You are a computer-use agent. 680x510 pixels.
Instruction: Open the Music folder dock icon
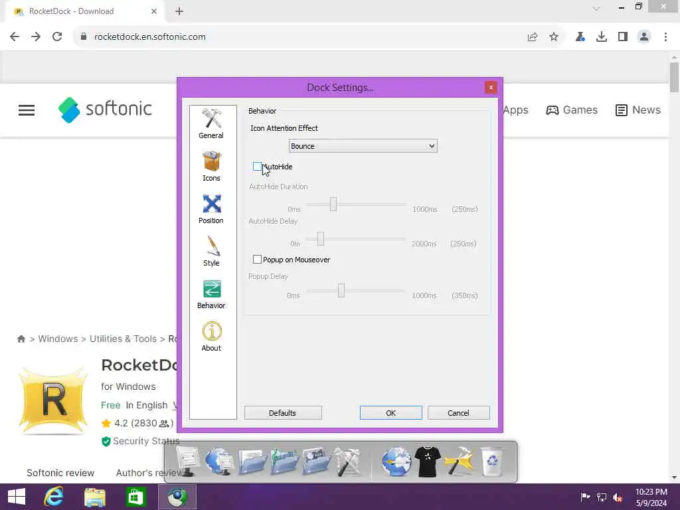[284, 462]
